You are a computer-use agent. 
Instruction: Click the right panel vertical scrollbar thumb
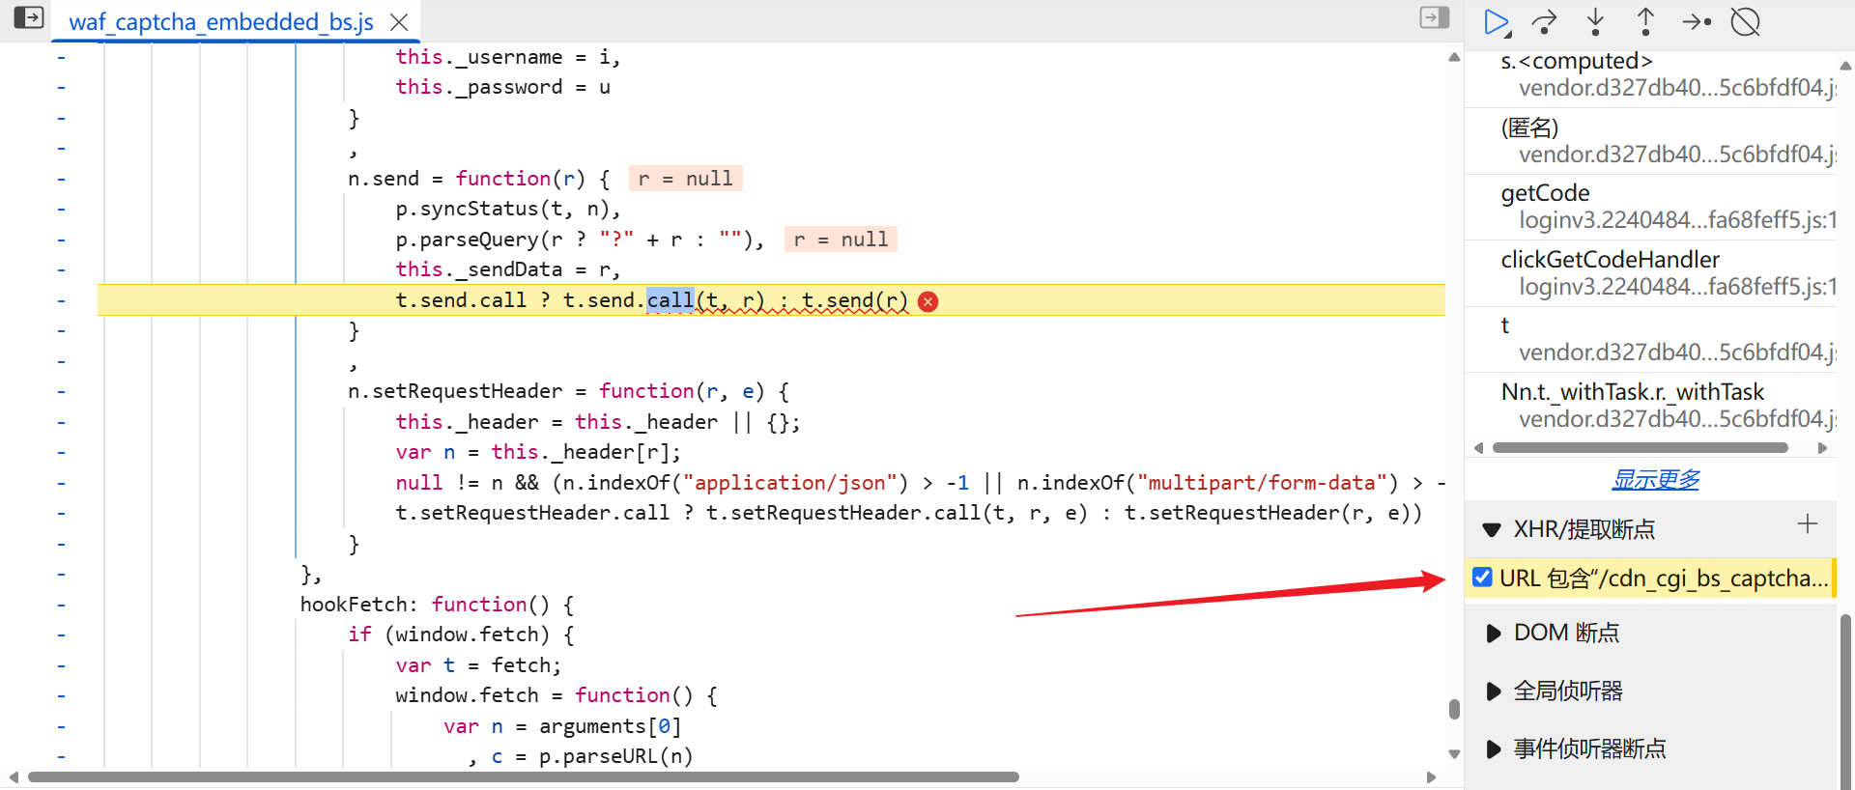point(1845,700)
